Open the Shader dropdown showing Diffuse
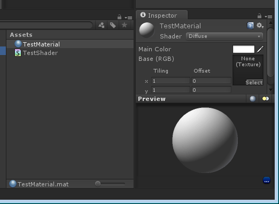The height and width of the screenshot is (204, 279). [224, 36]
